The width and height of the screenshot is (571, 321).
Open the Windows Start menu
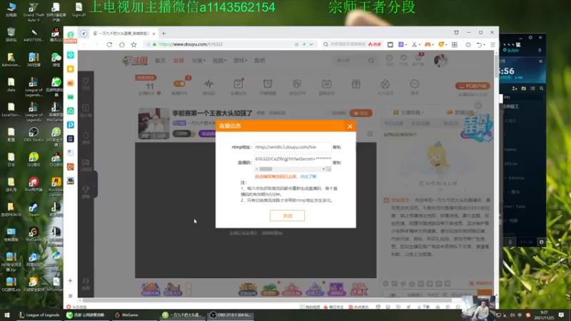point(6,315)
